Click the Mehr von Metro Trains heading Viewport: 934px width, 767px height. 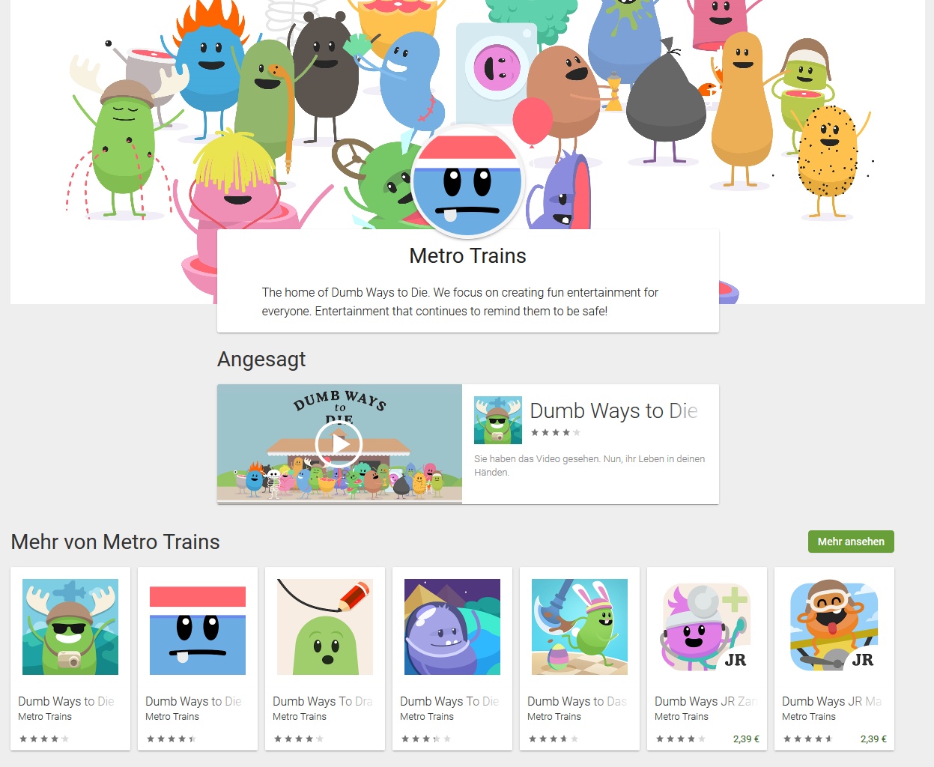(x=115, y=542)
